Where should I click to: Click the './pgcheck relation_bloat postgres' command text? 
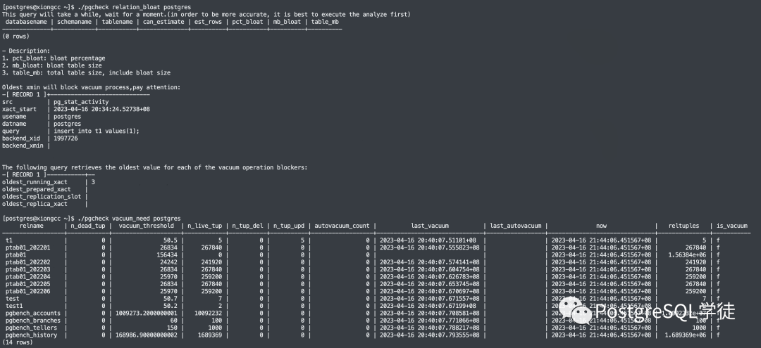[134, 7]
